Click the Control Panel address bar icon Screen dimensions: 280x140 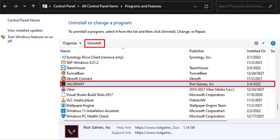click(x=45, y=6)
